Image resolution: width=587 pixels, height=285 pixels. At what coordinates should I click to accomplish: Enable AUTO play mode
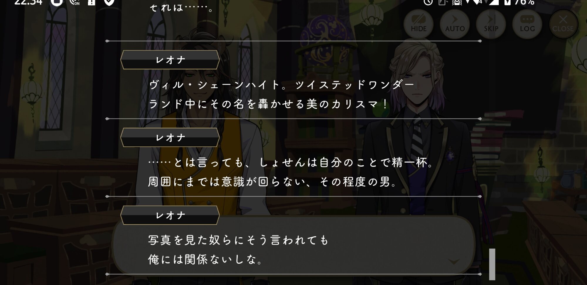(455, 24)
